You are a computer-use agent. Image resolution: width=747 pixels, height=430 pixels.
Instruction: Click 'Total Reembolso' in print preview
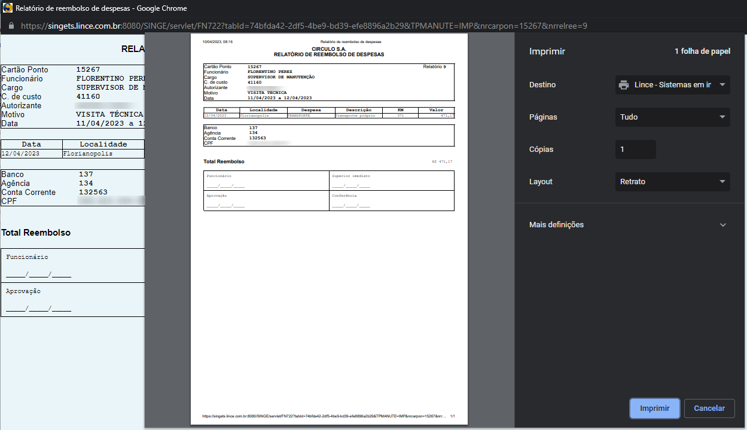coord(224,161)
